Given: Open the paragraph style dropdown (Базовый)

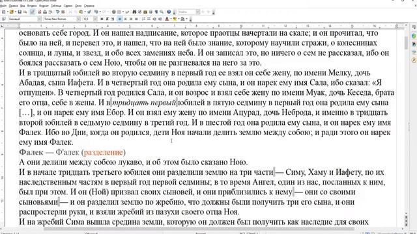Looking at the screenshot, I should tap(39, 19).
